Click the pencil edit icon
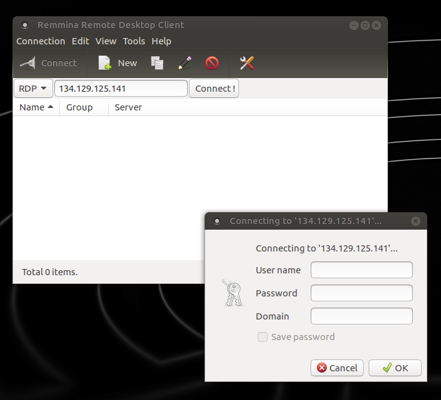The width and height of the screenshot is (441, 400). 185,63
